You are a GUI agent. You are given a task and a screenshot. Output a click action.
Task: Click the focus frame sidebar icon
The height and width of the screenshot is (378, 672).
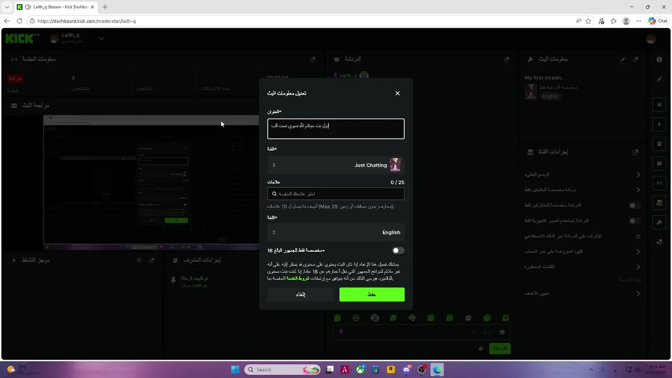click(659, 105)
